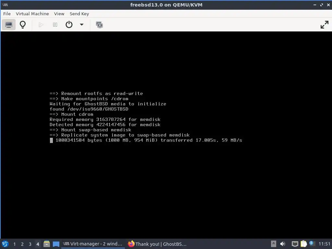Show virtual hardware details lightbulb icon
This screenshot has height=249, width=332.
(23, 25)
